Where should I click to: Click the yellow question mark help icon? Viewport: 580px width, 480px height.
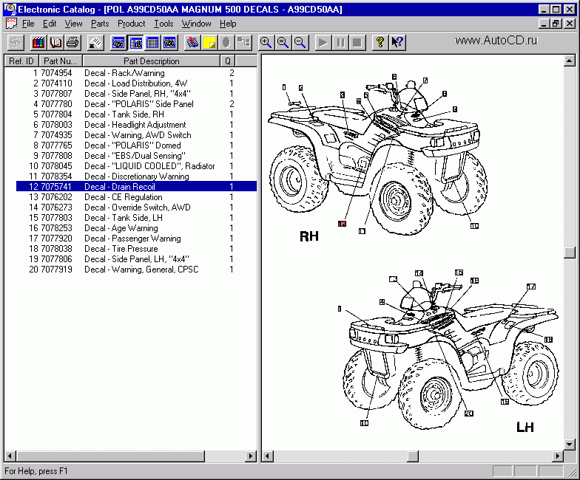[x=380, y=43]
